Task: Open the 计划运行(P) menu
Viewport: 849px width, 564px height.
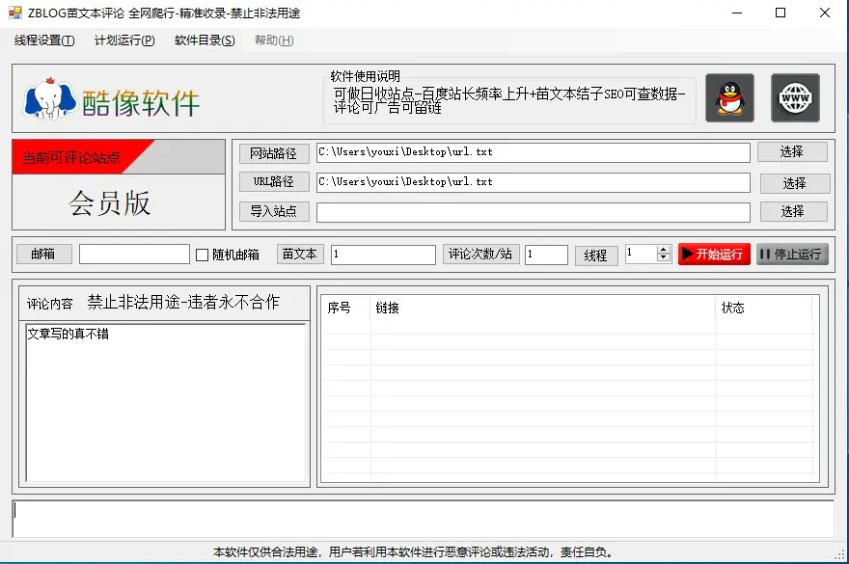Action: (124, 40)
